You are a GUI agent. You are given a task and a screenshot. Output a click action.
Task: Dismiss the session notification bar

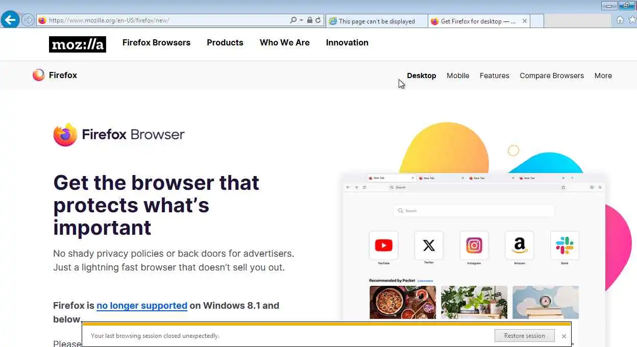(x=564, y=336)
